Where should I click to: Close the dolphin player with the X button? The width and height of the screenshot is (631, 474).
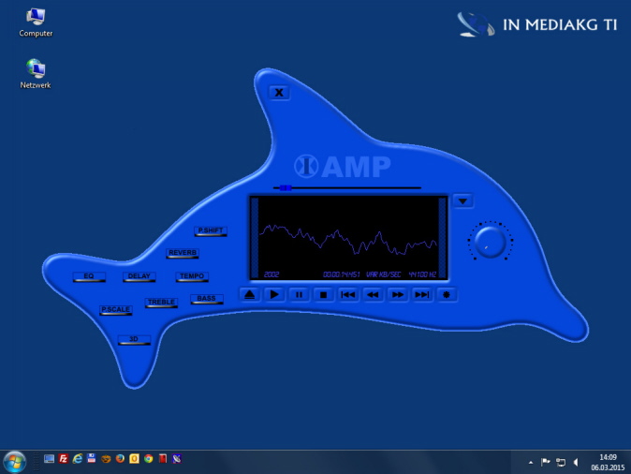pyautogui.click(x=279, y=93)
